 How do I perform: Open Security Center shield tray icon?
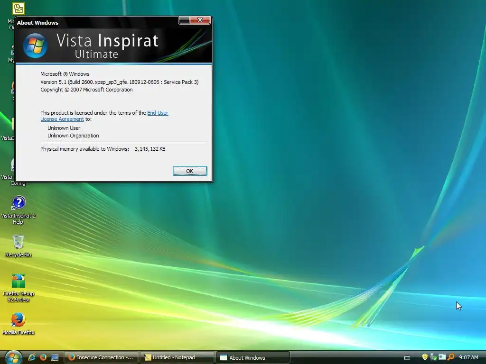click(x=425, y=357)
